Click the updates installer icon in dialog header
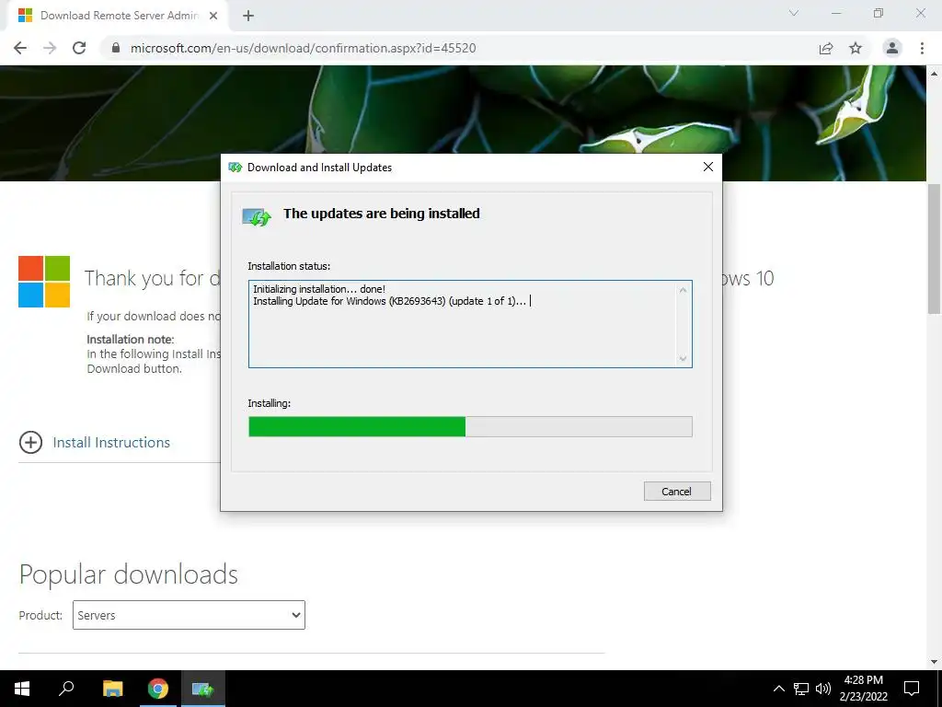The height and width of the screenshot is (707, 942). point(257,217)
